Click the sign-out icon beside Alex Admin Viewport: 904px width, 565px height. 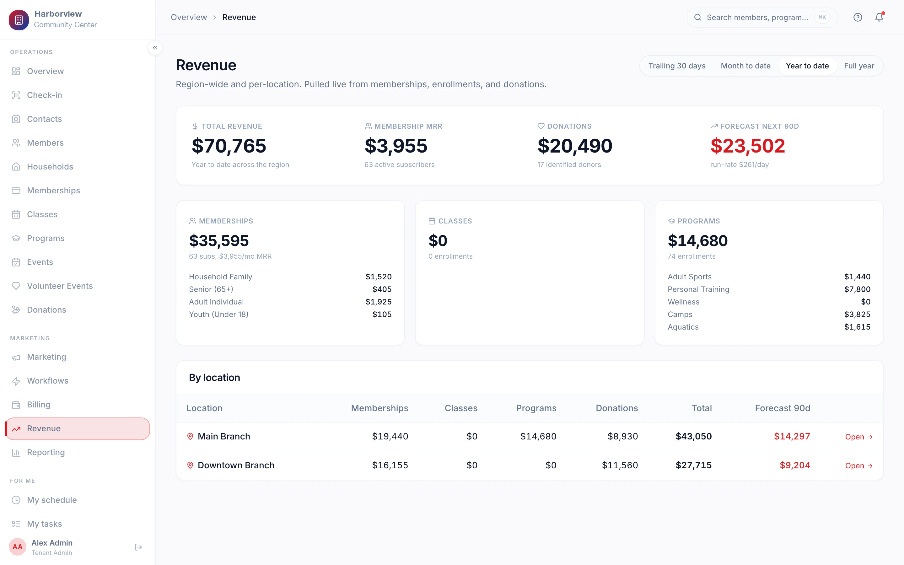(x=138, y=547)
